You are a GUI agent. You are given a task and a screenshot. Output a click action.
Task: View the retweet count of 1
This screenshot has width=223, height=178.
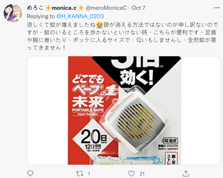[x=89, y=173]
